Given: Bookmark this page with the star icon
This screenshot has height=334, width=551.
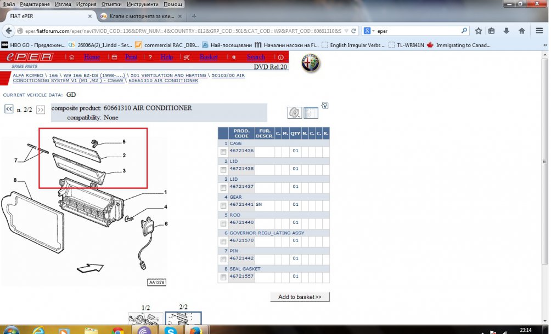Looking at the screenshot, I should coord(479,31).
